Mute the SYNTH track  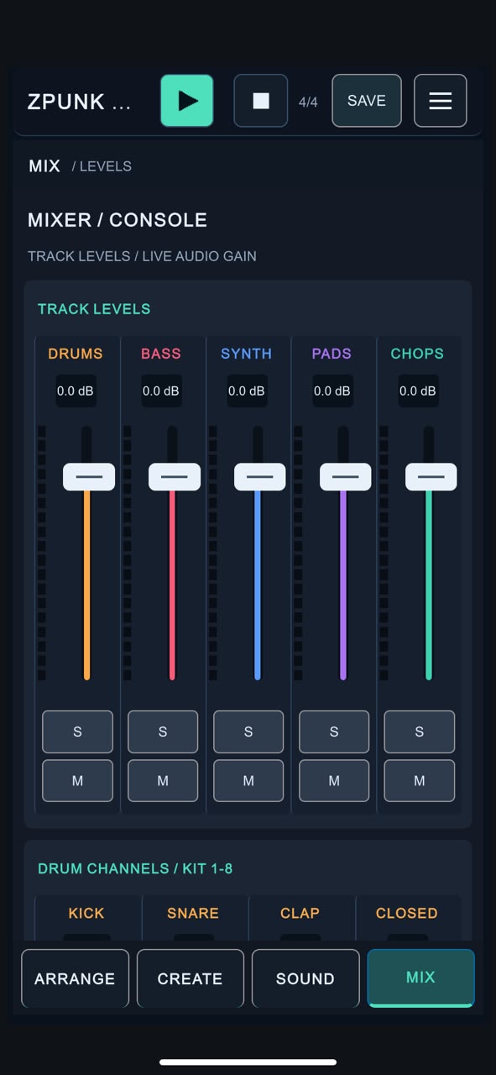pos(248,780)
